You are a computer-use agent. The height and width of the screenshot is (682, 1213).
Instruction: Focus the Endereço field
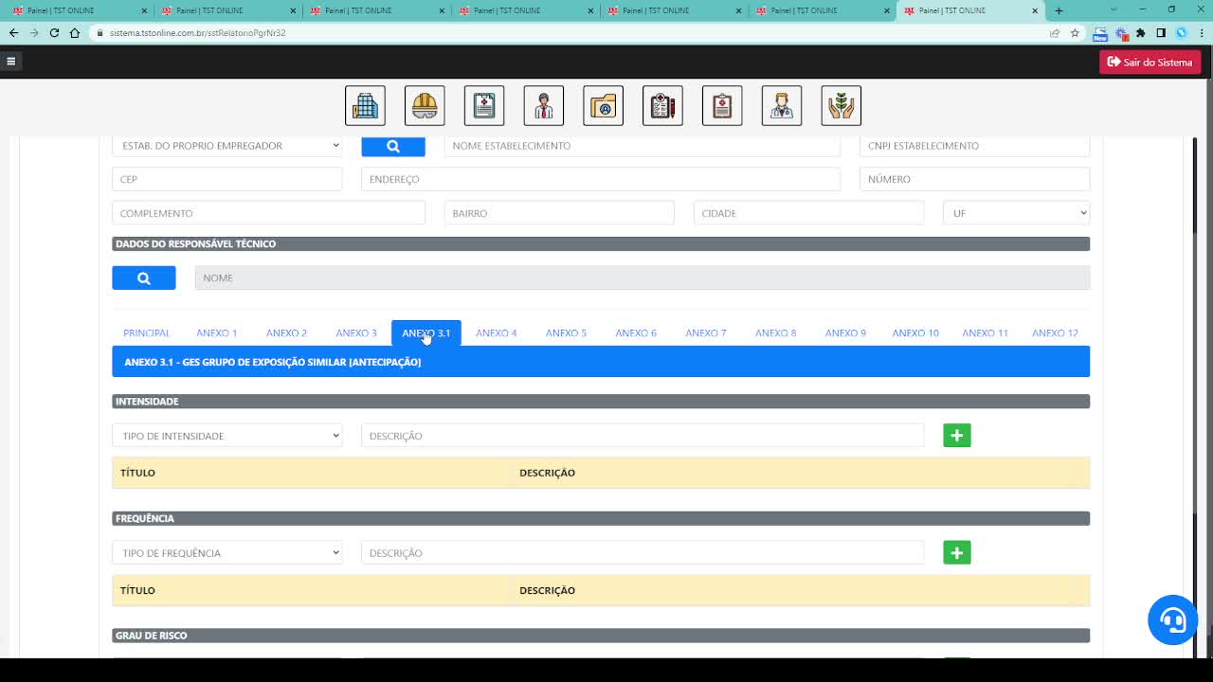[601, 179]
